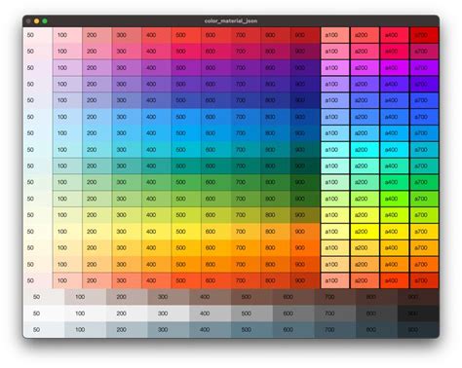Image resolution: width=462 pixels, height=368 pixels.
Task: Pick the deep purple 400 swatch in the fourth row
Action: pyautogui.click(x=156, y=84)
